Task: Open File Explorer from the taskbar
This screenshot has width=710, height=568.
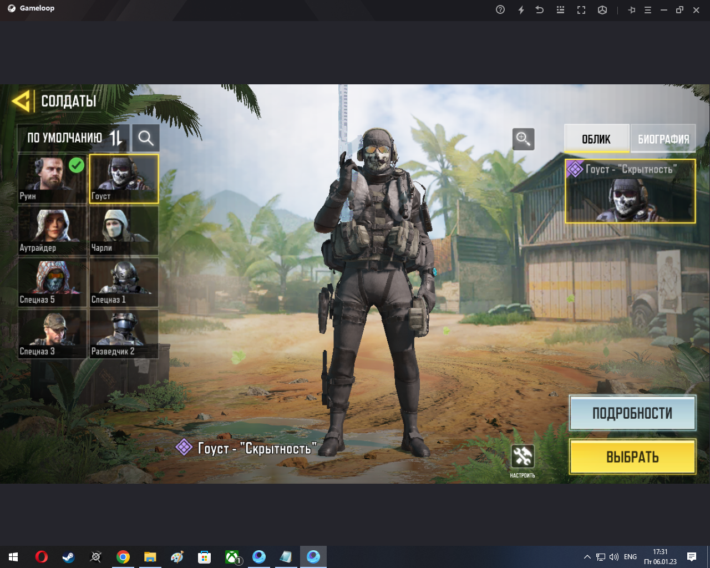Action: [x=150, y=557]
